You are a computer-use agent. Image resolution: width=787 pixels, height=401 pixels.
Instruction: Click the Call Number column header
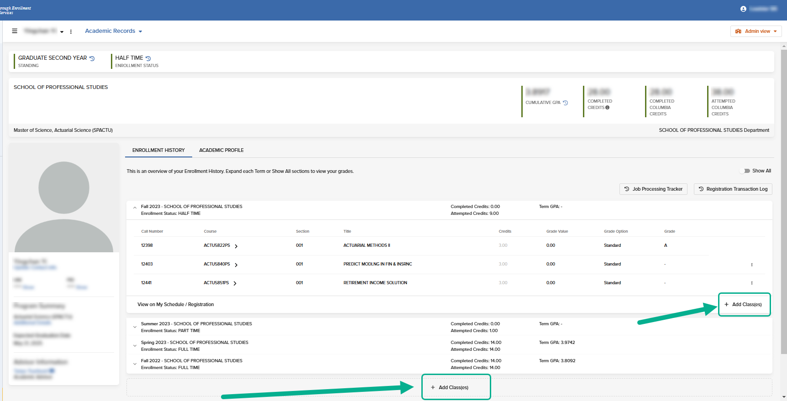152,231
